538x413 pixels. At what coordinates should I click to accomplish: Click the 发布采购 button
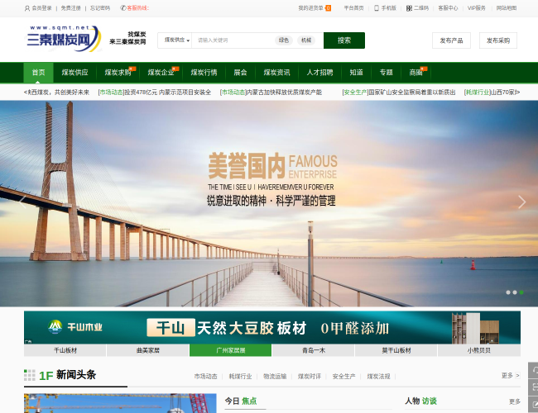click(x=497, y=40)
